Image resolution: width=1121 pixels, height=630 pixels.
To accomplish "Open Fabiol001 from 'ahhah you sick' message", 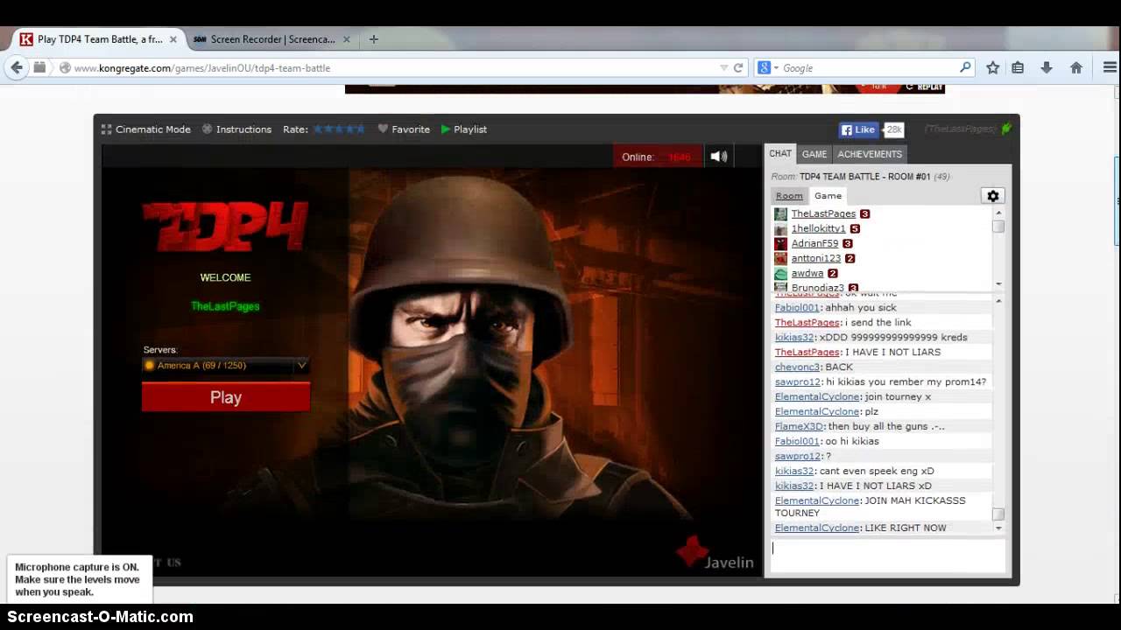I will (797, 307).
